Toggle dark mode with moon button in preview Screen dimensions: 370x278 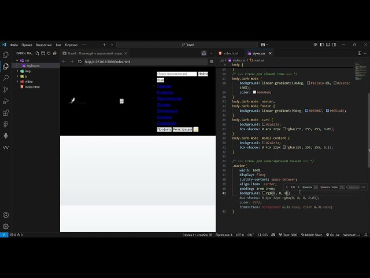[x=196, y=129]
